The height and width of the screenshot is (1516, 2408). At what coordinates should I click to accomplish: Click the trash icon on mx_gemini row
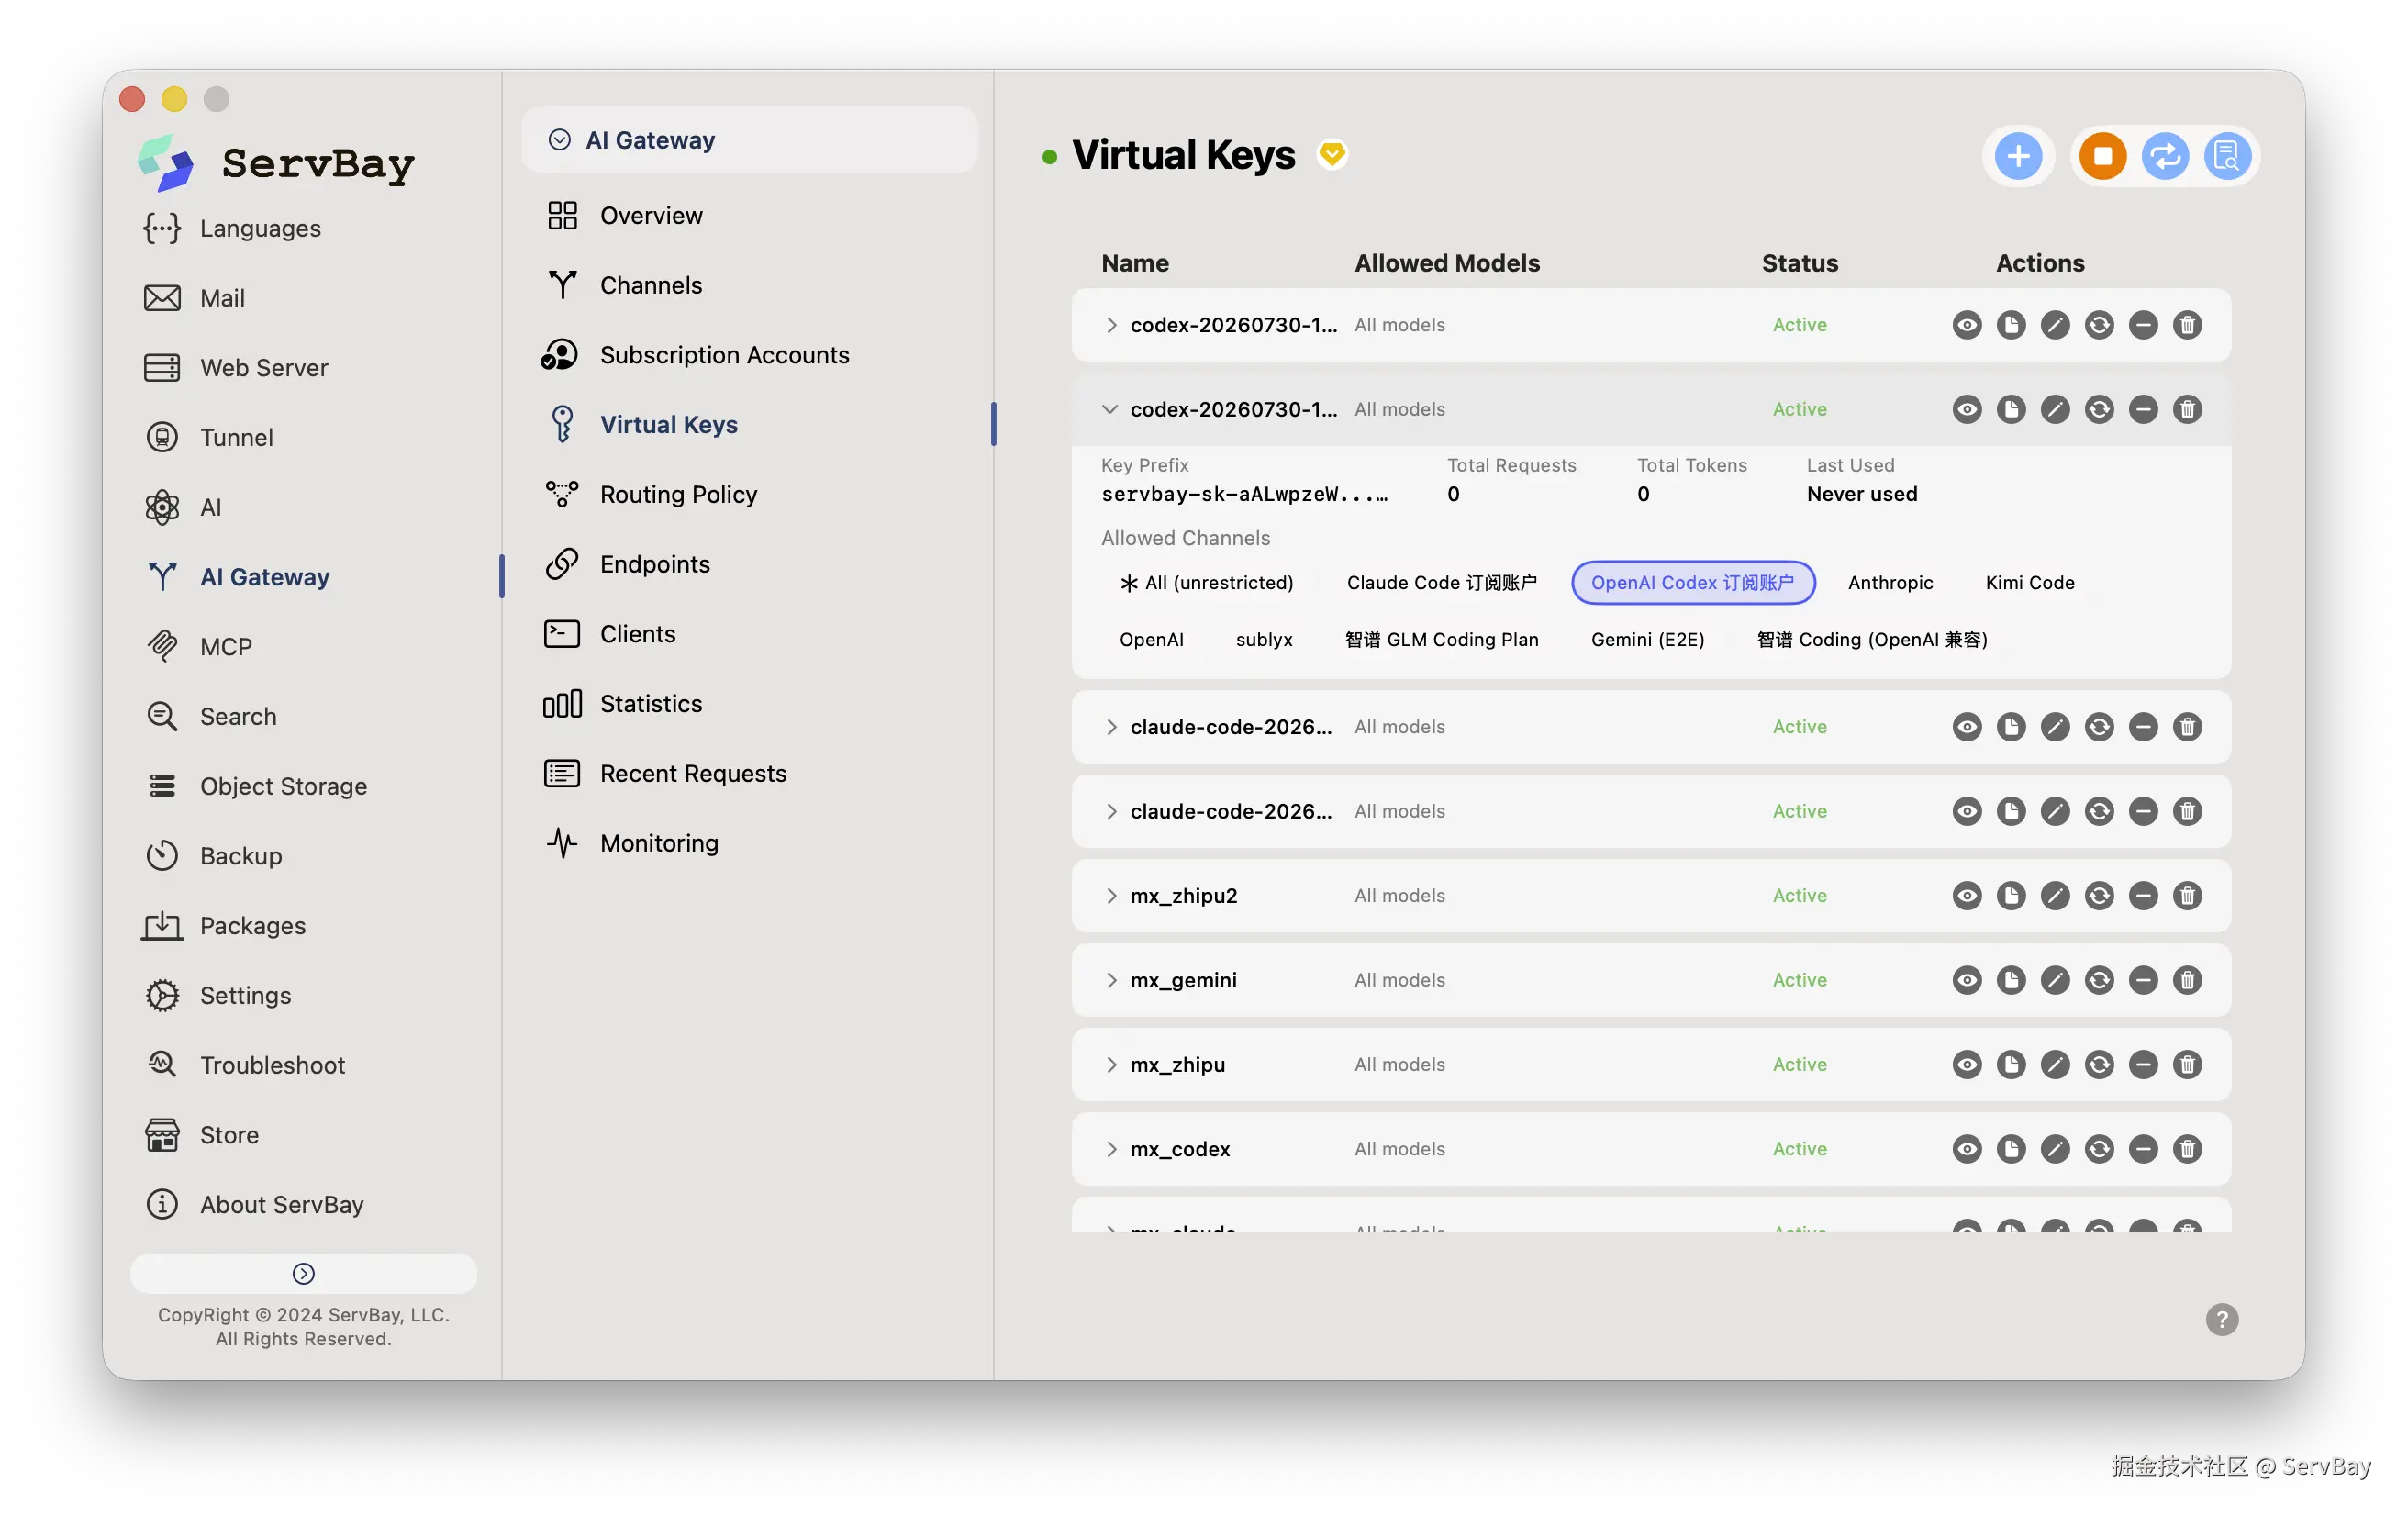tap(2186, 980)
